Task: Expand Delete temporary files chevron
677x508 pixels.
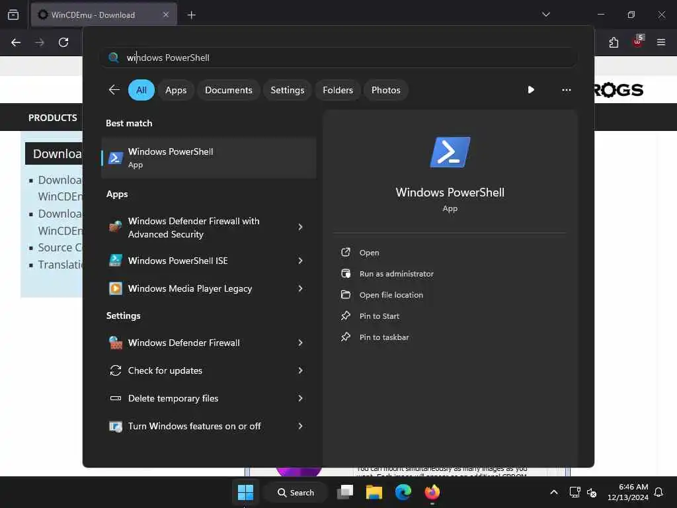Action: (x=301, y=398)
